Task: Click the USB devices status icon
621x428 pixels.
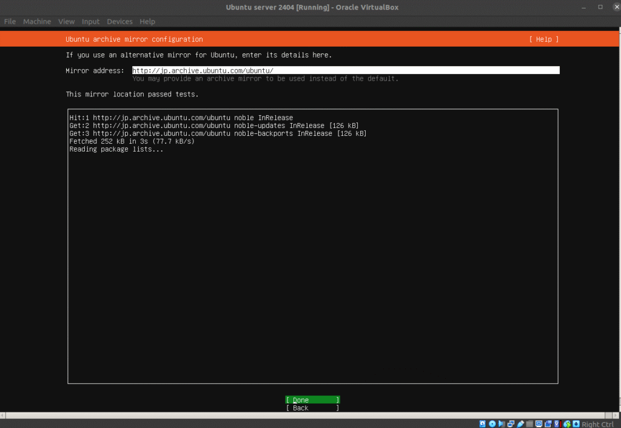Action: (x=520, y=423)
